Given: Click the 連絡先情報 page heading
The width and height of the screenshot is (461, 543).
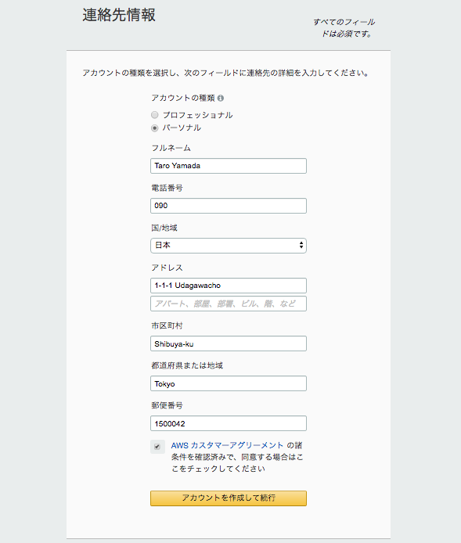Looking at the screenshot, I should (x=119, y=15).
